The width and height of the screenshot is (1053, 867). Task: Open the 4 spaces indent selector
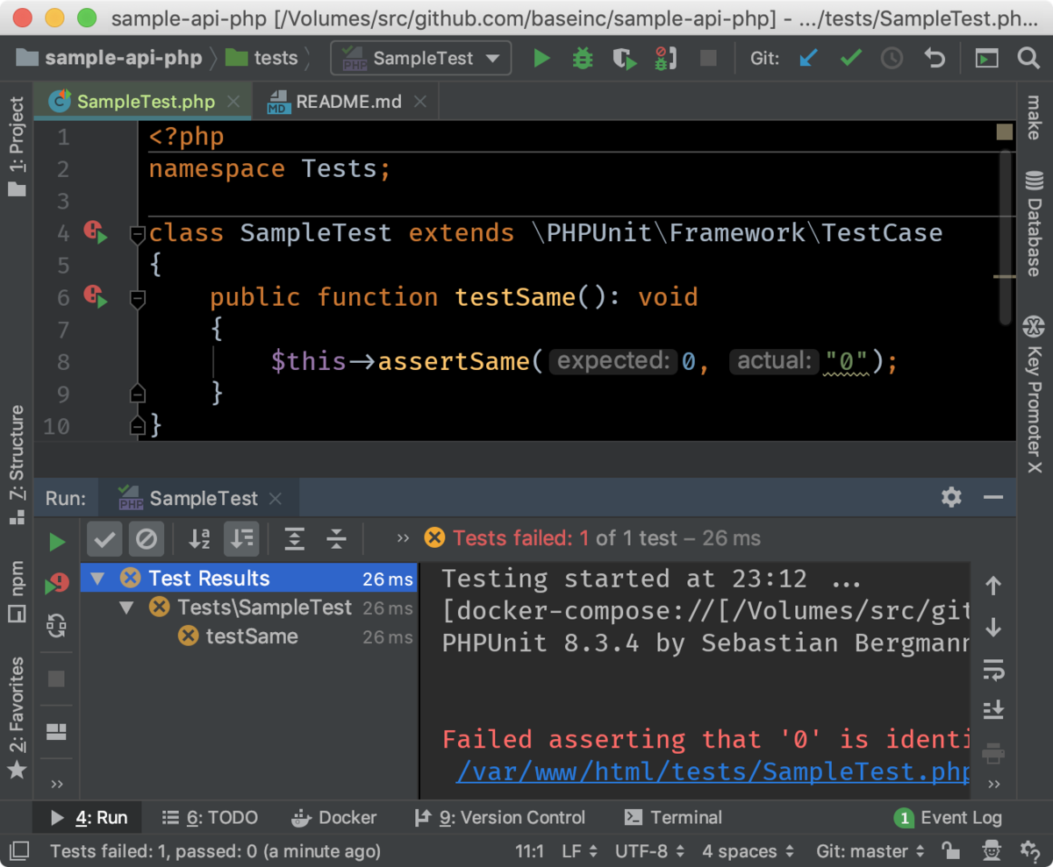tap(748, 850)
